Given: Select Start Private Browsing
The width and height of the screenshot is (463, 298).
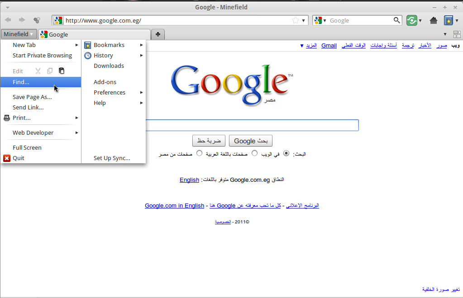Looking at the screenshot, I should click(x=41, y=56).
